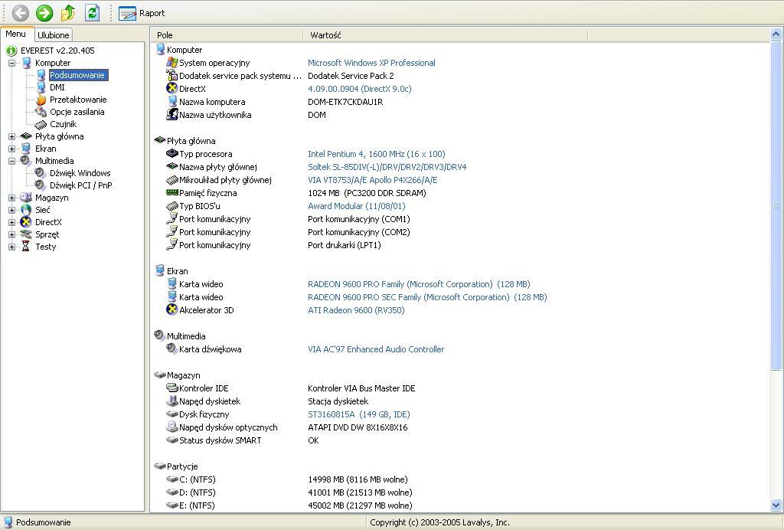Open Award Modular BIOS link
The width and height of the screenshot is (784, 530).
point(357,206)
